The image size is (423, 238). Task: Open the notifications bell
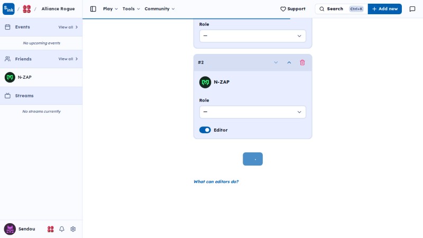click(62, 229)
